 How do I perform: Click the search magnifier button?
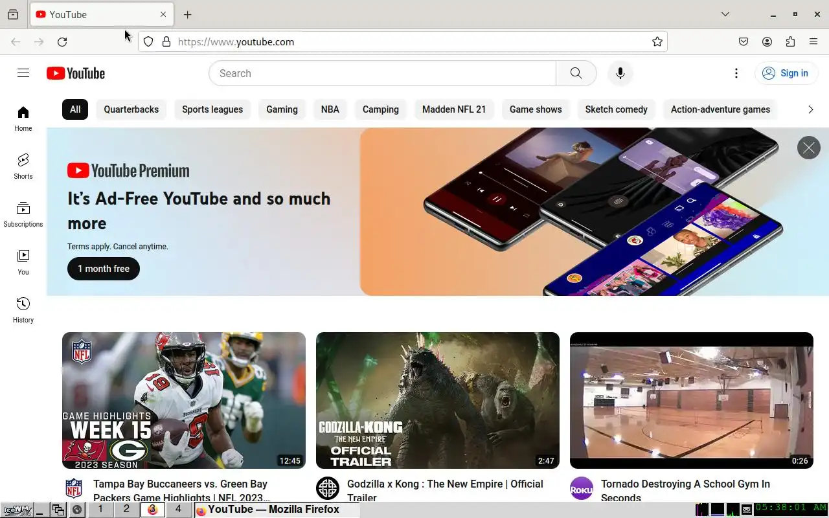coord(576,73)
